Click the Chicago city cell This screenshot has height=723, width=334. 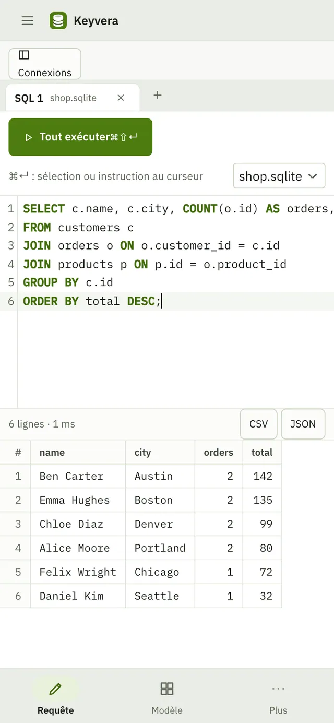tap(160, 572)
